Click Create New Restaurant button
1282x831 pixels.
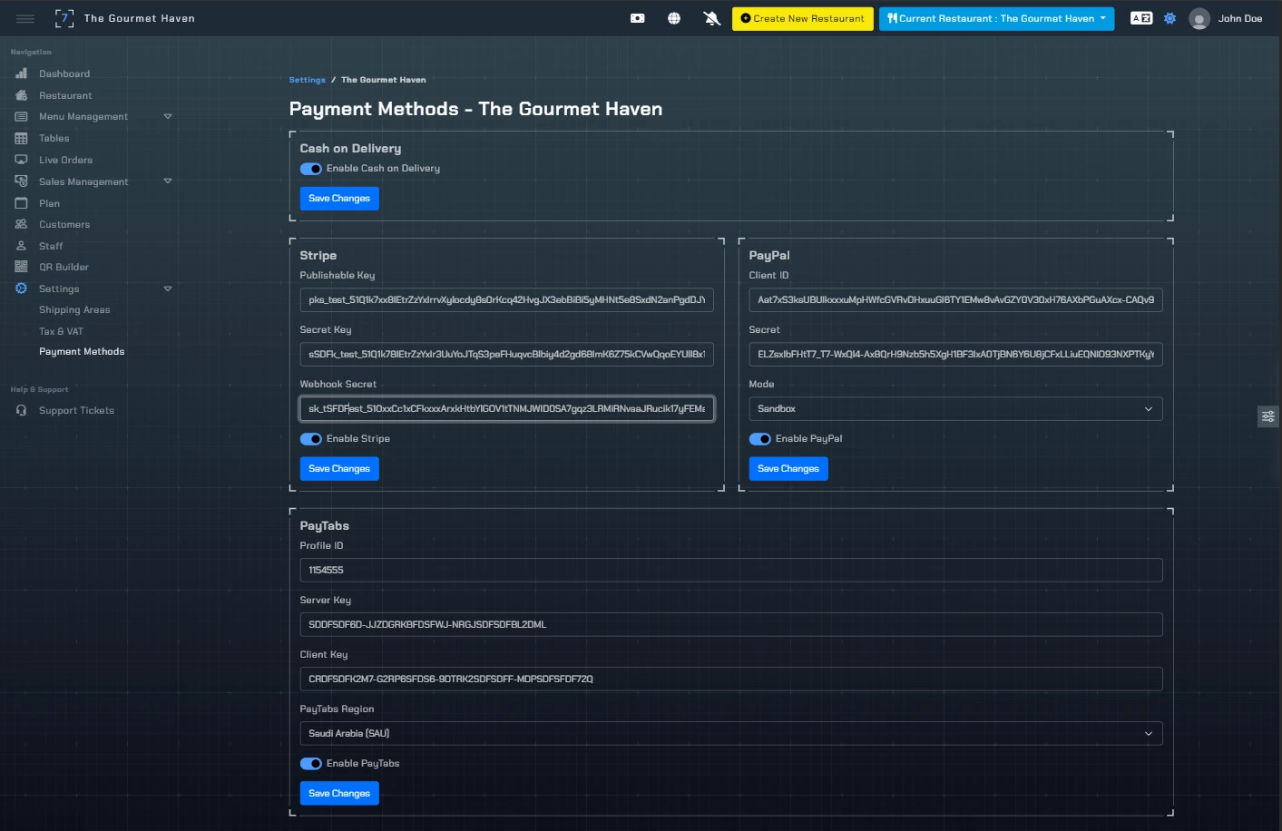tap(803, 18)
